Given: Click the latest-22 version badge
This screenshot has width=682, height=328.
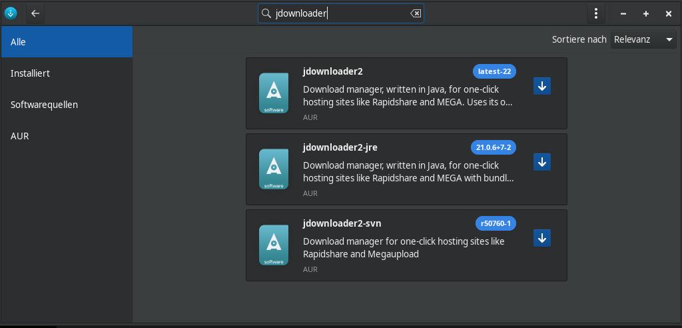Looking at the screenshot, I should [494, 71].
